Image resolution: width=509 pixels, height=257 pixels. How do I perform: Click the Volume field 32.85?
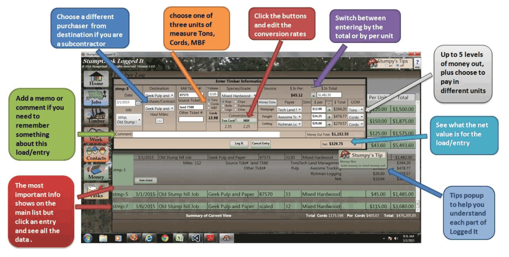coord(213,94)
